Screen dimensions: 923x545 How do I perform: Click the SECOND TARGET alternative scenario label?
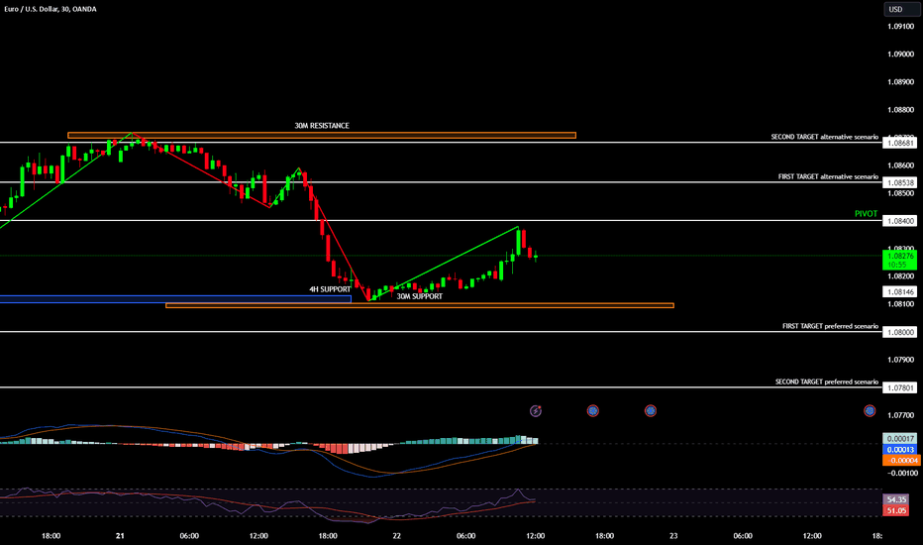click(825, 137)
